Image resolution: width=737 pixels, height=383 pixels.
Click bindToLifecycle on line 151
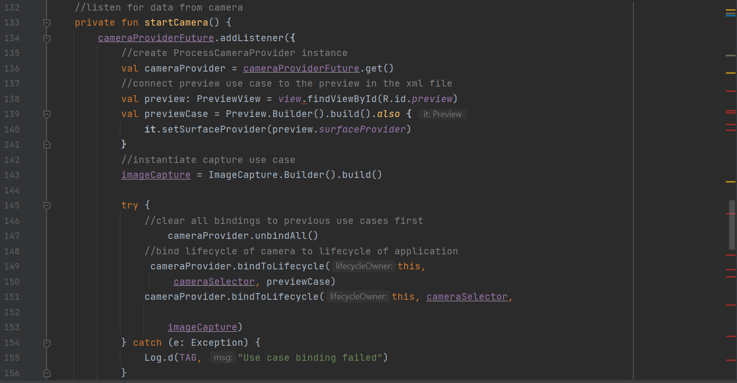275,296
